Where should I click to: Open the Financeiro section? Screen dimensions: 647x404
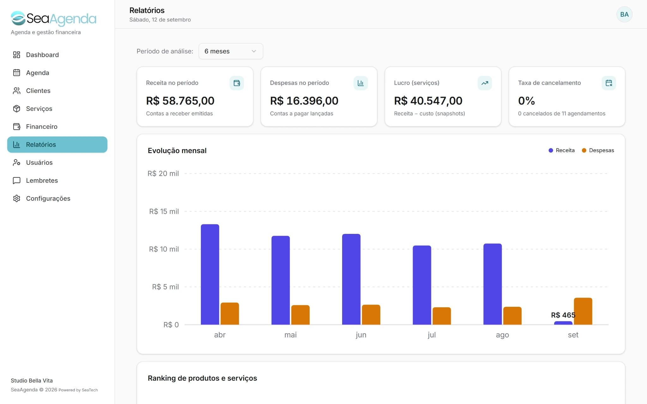[x=57, y=127]
